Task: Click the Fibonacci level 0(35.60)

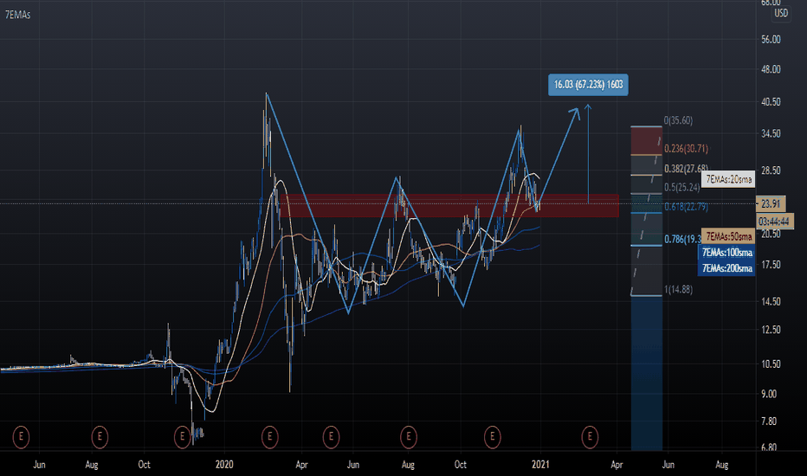Action: point(678,120)
